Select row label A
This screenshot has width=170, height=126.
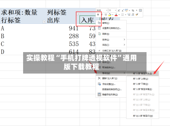click(23, 28)
